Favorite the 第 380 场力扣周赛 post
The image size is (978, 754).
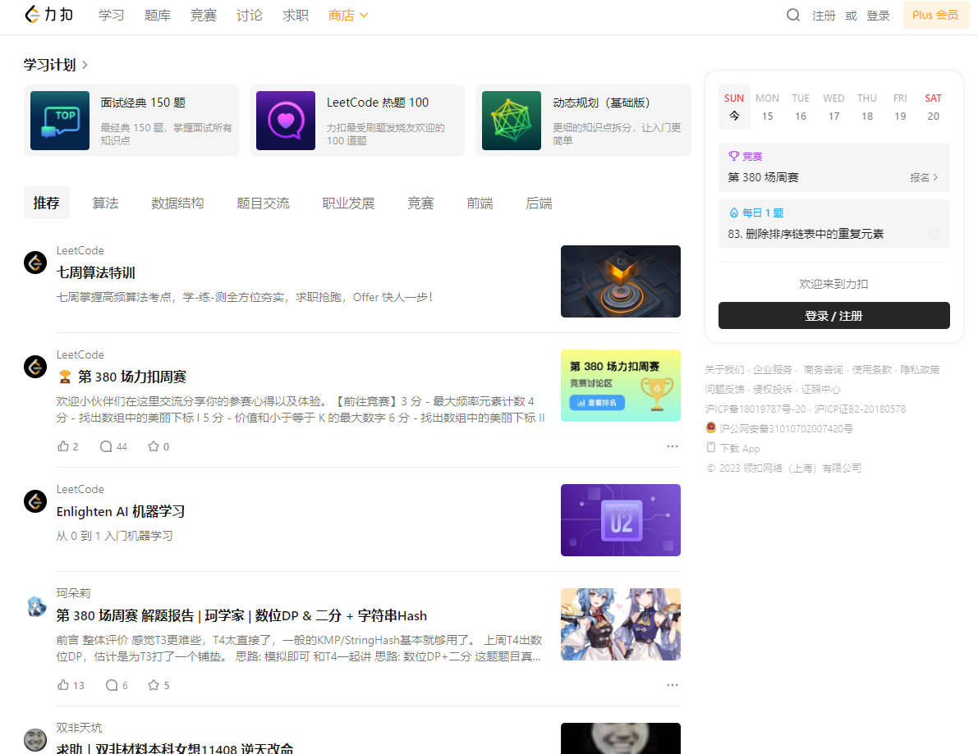[x=154, y=446]
